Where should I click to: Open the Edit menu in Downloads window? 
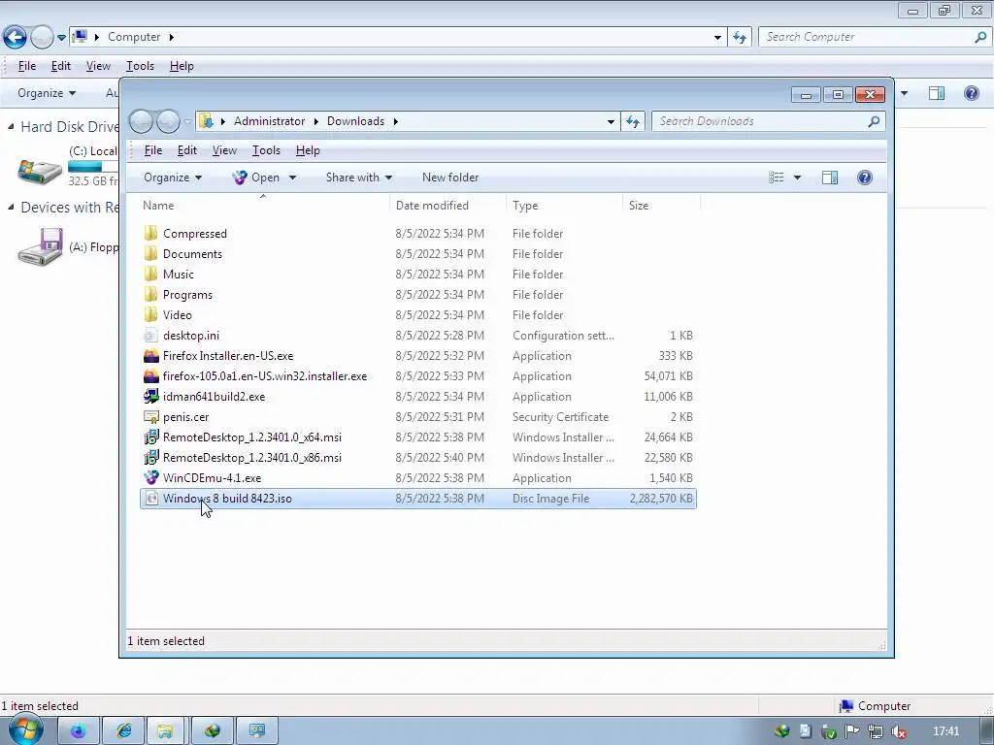point(187,150)
